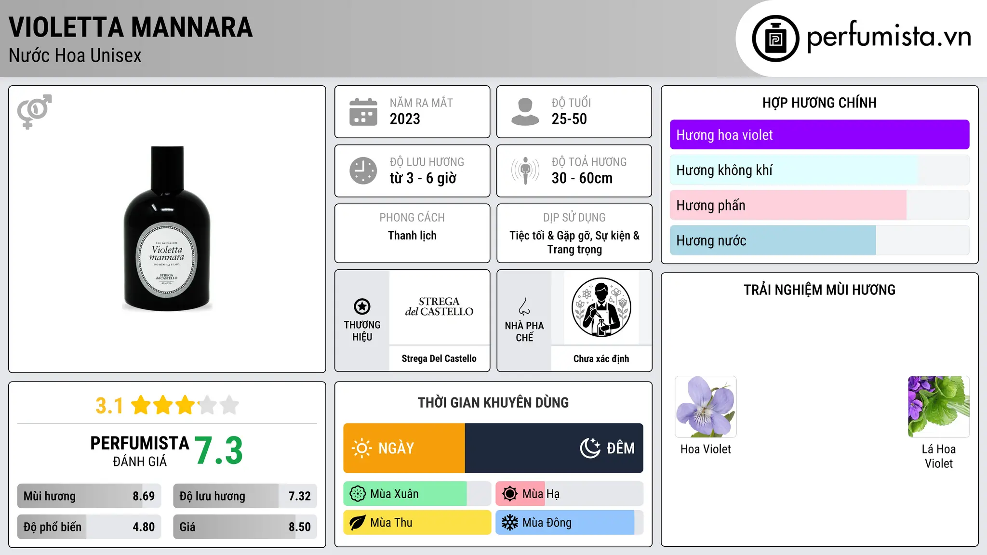Viewport: 987px width, 555px height.
Task: Click the Lá Hoa Violet note image
Action: point(939,407)
